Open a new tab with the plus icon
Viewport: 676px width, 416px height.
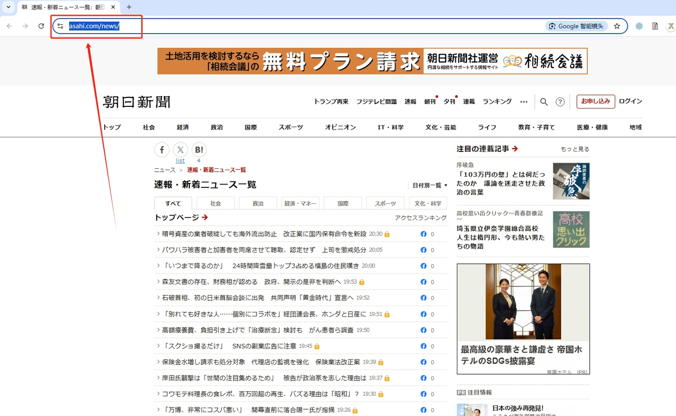pyautogui.click(x=129, y=7)
